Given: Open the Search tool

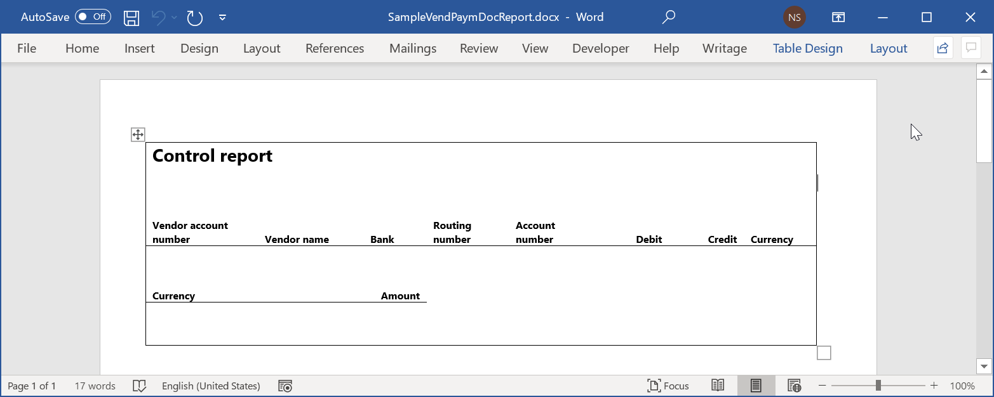Looking at the screenshot, I should pos(668,17).
